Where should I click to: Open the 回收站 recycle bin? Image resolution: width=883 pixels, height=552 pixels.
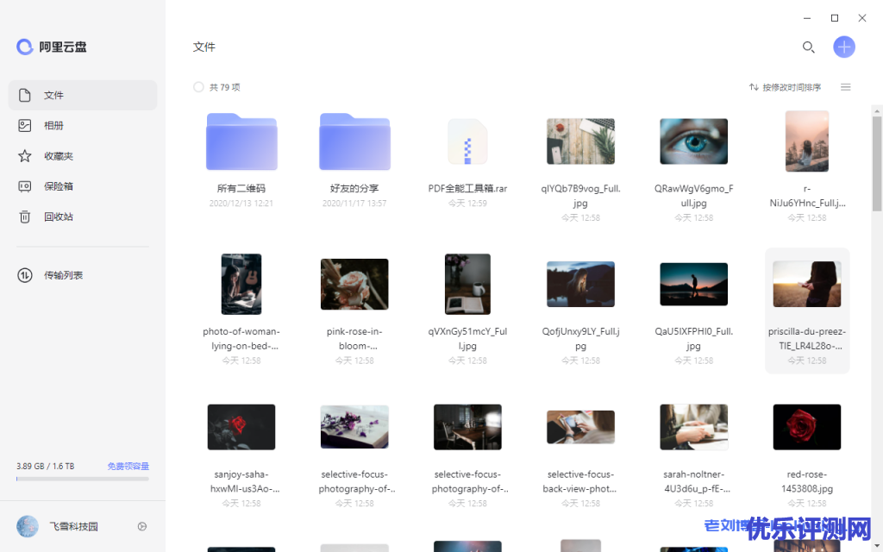tap(58, 216)
